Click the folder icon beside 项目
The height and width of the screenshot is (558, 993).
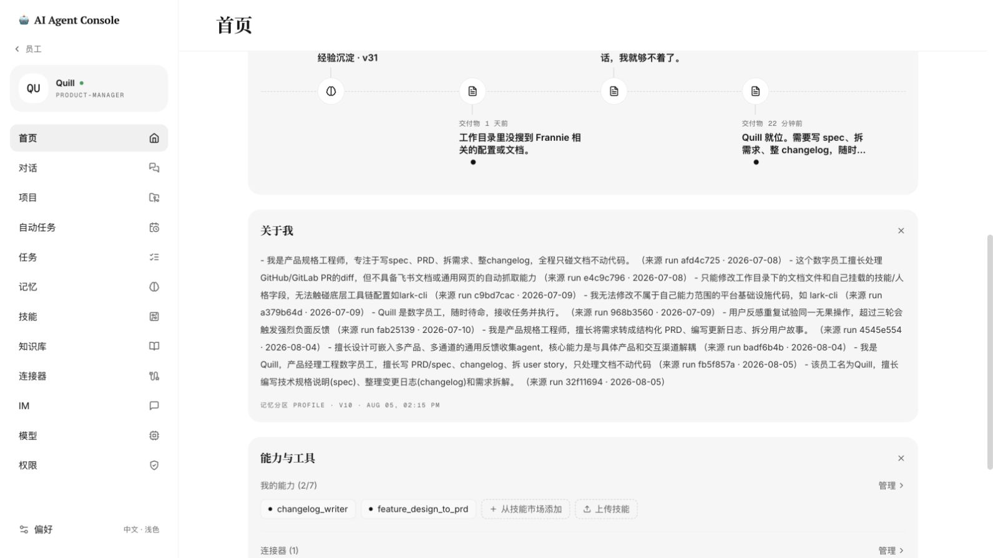(x=154, y=198)
